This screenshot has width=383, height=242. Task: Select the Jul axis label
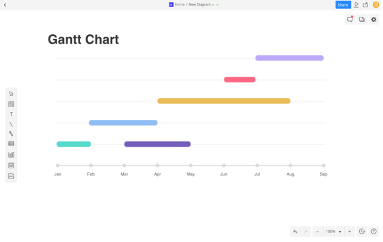point(257,174)
